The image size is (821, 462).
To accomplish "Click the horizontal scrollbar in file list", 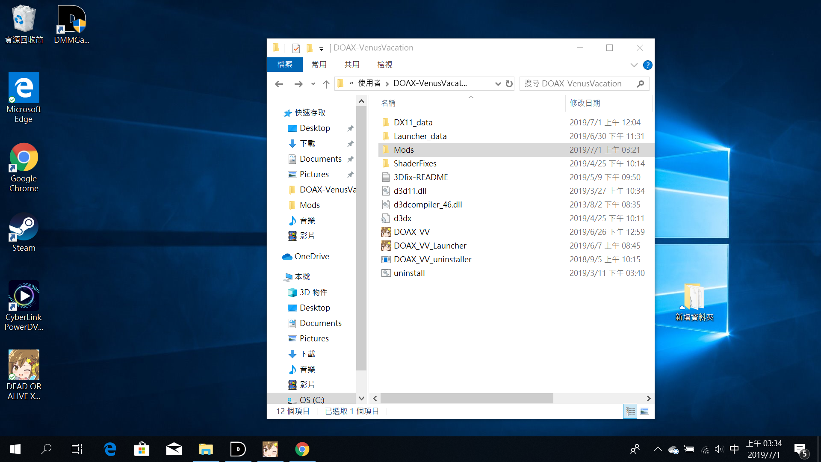I will (467, 398).
